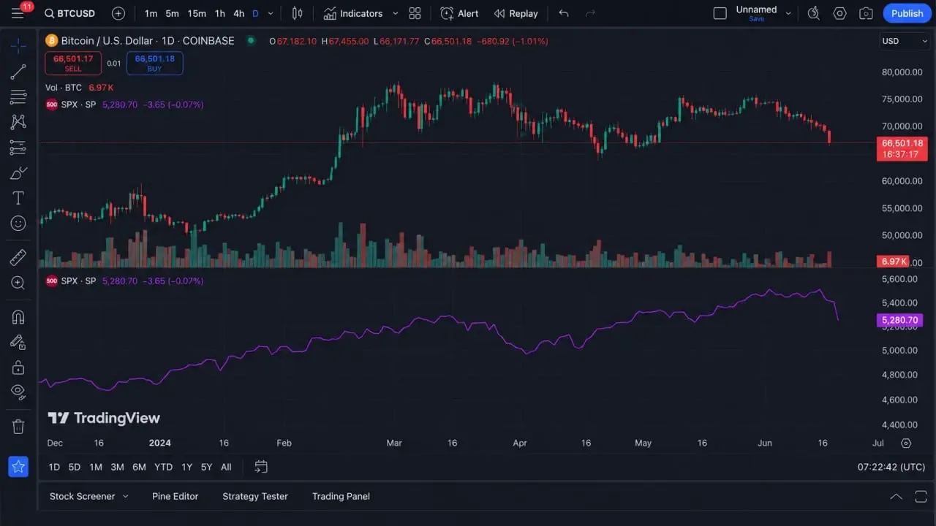
Task: Click the blue Publish button
Action: click(x=907, y=13)
